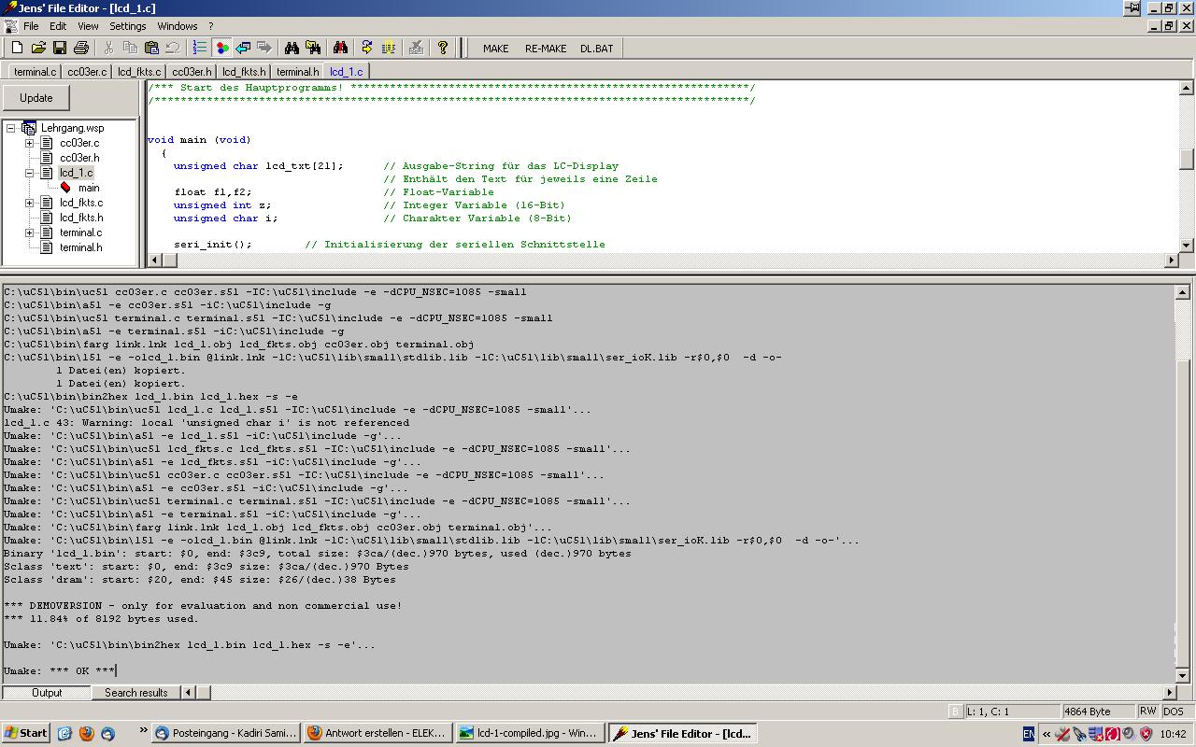Click the New file toolbar icon
The height and width of the screenshot is (747, 1196).
coord(17,48)
